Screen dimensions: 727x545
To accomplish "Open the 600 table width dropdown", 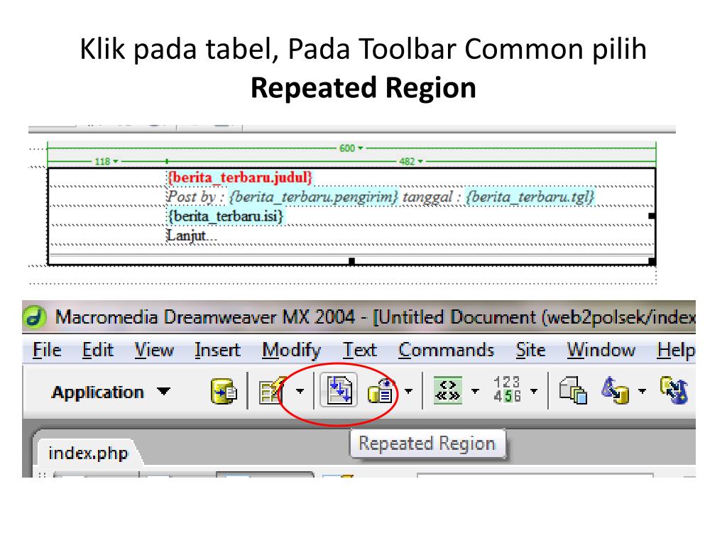I will click(x=351, y=148).
